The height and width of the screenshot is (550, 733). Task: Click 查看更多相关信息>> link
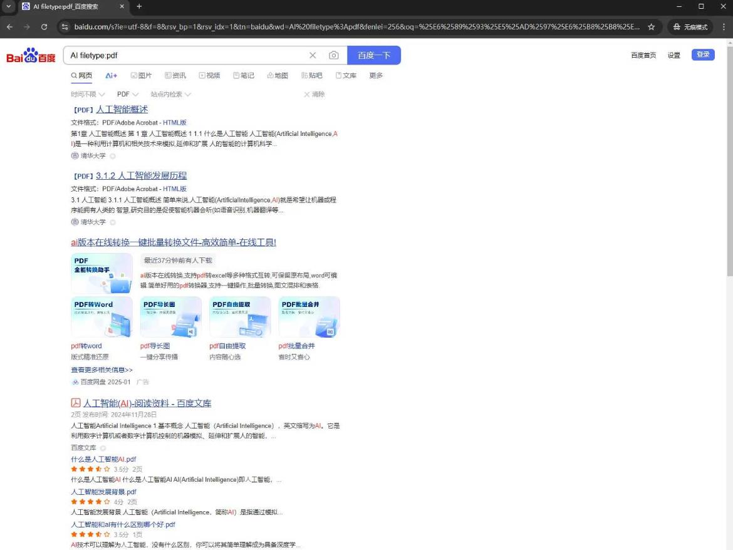point(101,370)
